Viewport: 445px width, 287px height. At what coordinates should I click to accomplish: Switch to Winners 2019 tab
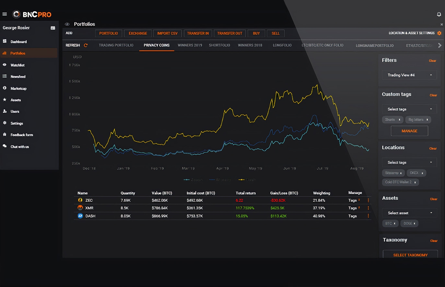[x=190, y=45]
